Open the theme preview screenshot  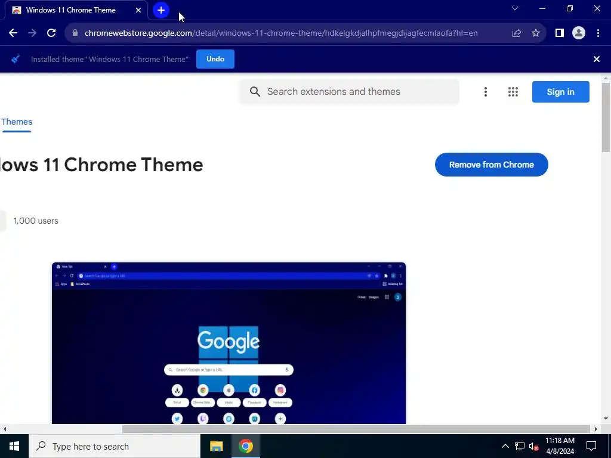(x=229, y=343)
